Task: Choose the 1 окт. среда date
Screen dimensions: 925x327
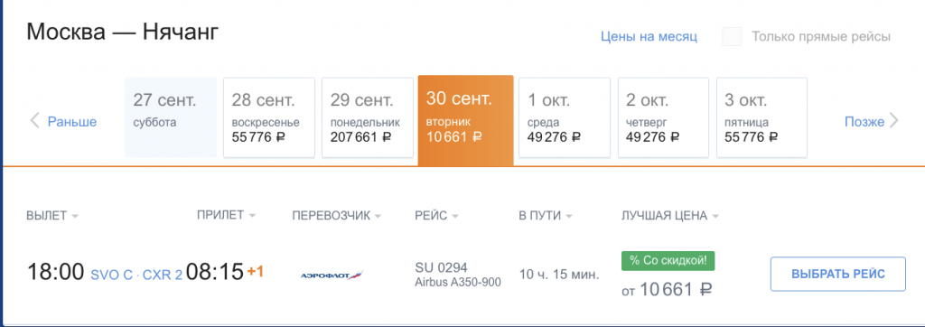Action: [x=565, y=117]
